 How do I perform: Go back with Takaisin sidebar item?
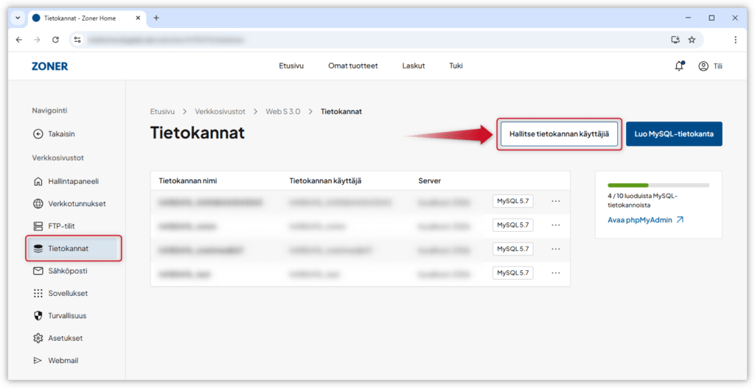[61, 134]
